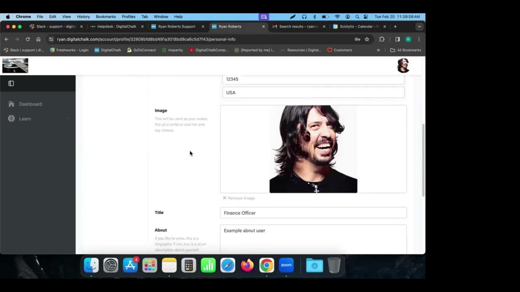Click the user avatar in page header
This screenshot has height=292, width=520.
pos(403,65)
